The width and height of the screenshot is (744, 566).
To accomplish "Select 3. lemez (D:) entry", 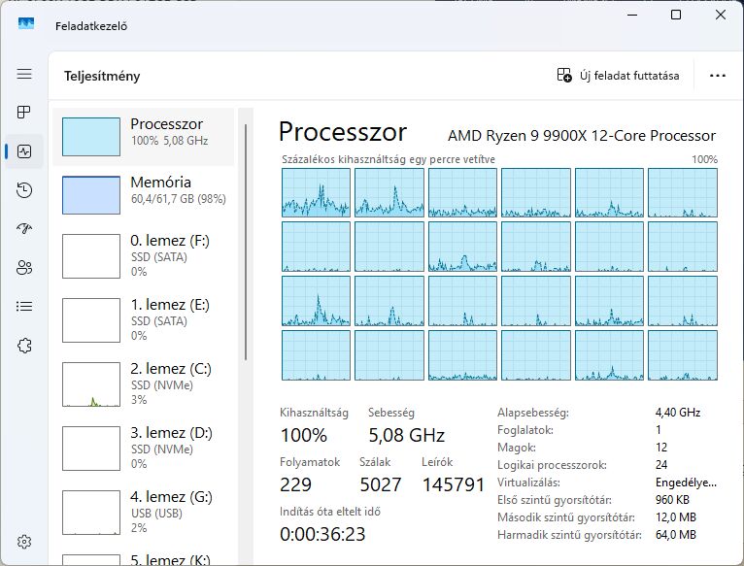I will [x=144, y=449].
